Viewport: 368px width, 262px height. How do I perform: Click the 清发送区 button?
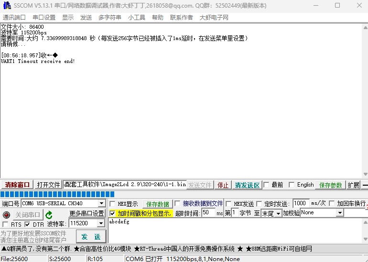pyautogui.click(x=247, y=185)
